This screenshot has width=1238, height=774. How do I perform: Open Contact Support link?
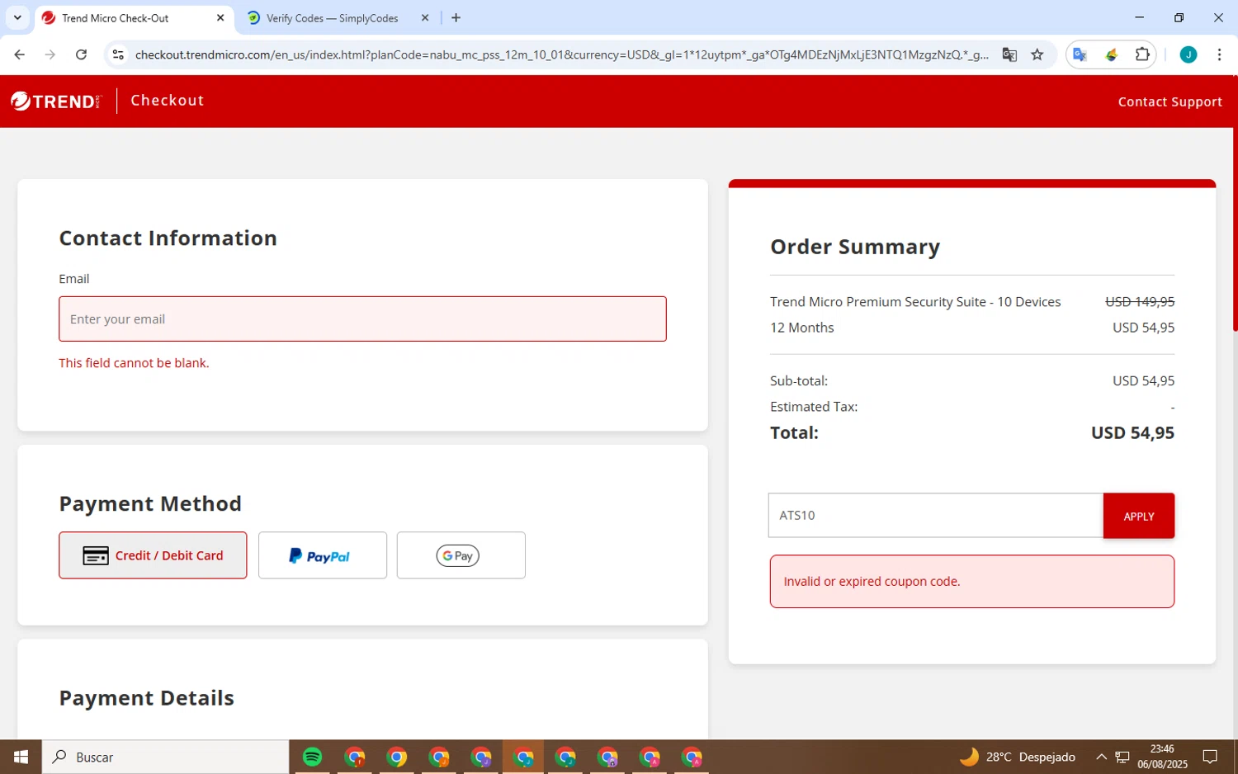(x=1169, y=101)
